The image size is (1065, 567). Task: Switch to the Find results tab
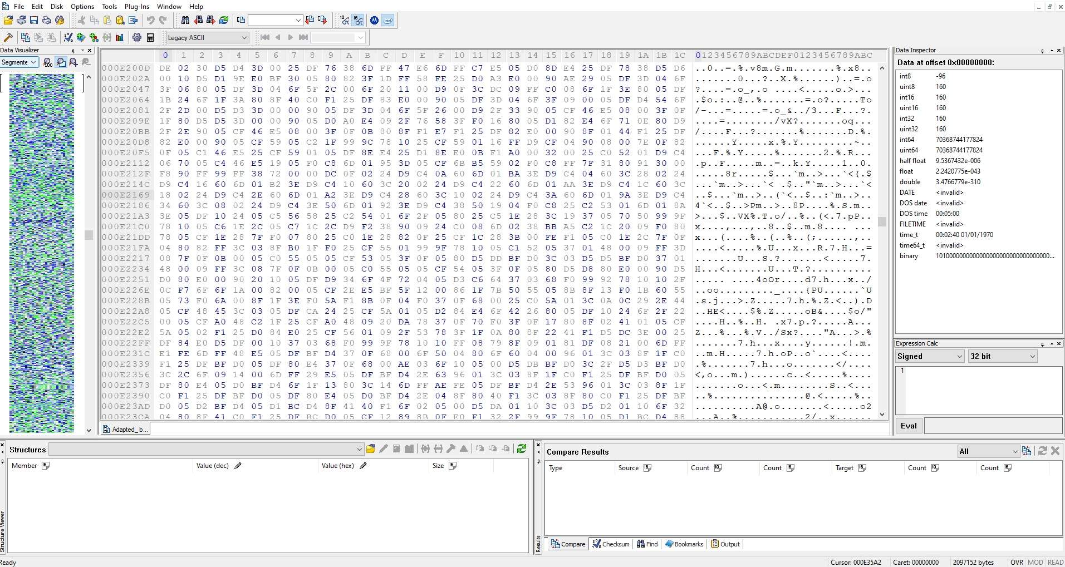coord(647,544)
